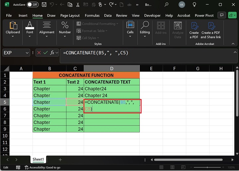Expand the Name Box dropdown
This screenshot has width=239, height=171.
[x=27, y=53]
